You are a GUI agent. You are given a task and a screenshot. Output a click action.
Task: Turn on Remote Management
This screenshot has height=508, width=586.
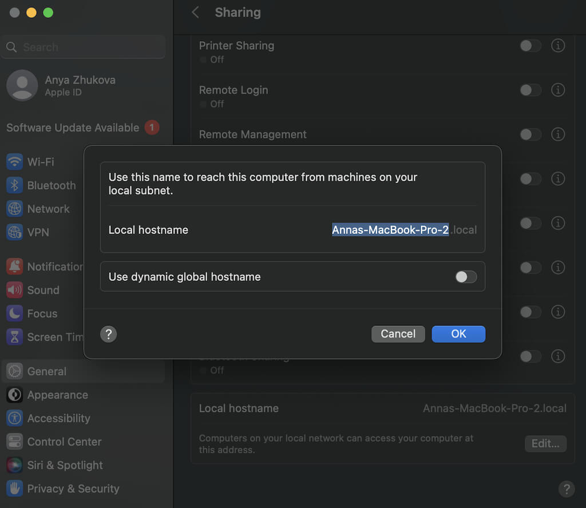click(x=530, y=134)
